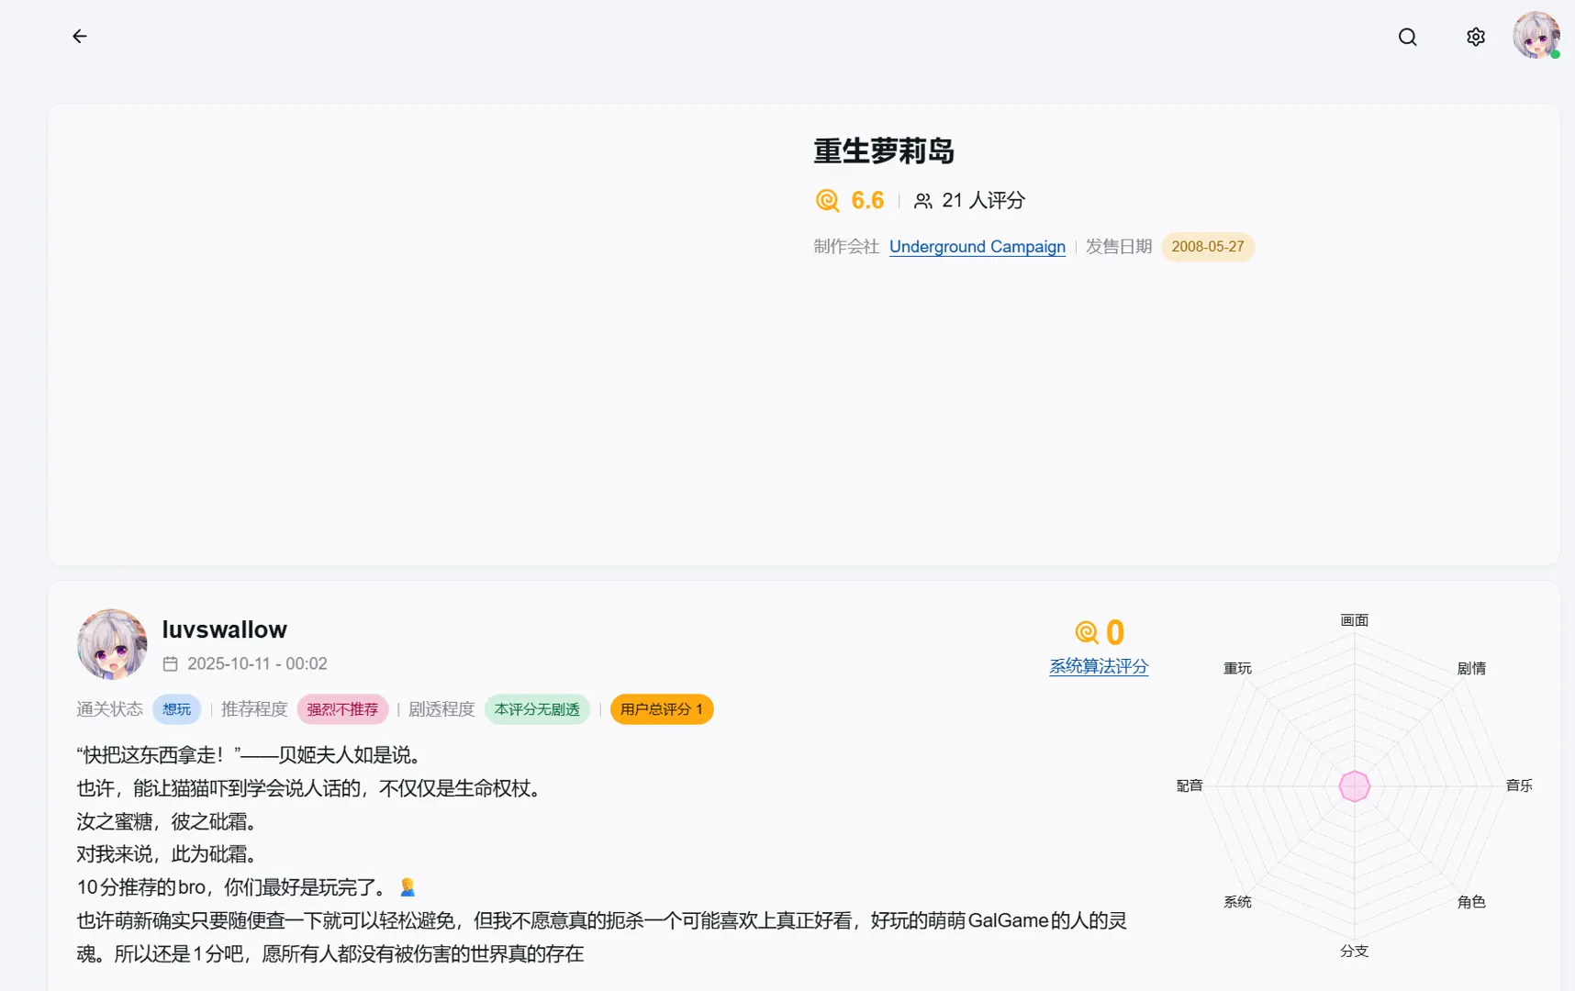Click the 用户总评分 1 badge
Screen dimensions: 1575x991
tap(662, 709)
